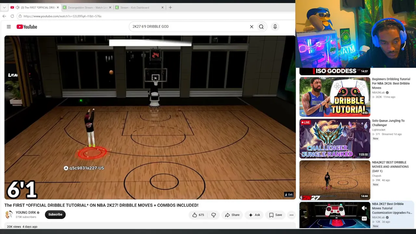Open NBA2K27 Best Dribble Moves Day 1 title

click(390, 167)
